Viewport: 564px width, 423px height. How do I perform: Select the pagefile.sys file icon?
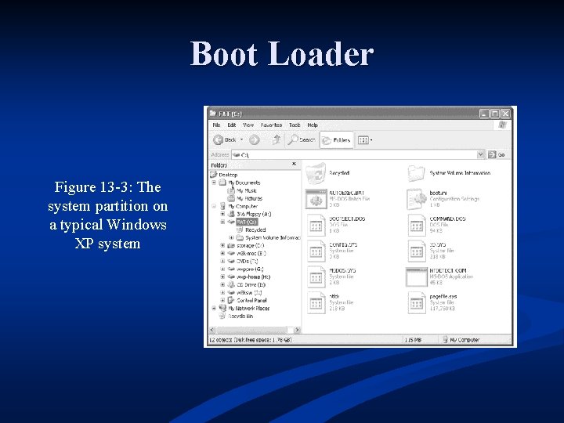pyautogui.click(x=417, y=303)
